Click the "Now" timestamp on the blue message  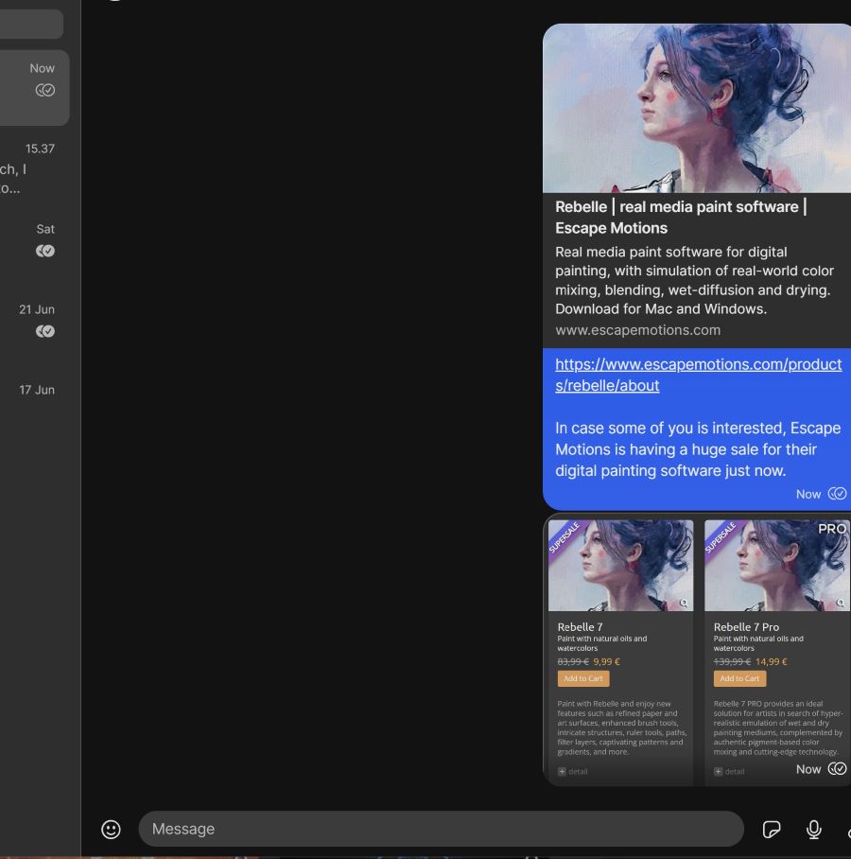point(808,494)
